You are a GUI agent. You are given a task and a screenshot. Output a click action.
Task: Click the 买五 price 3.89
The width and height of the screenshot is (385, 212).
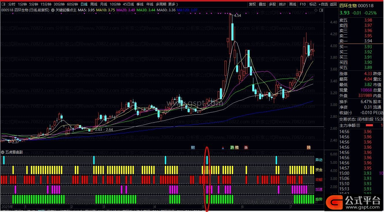point(368,68)
